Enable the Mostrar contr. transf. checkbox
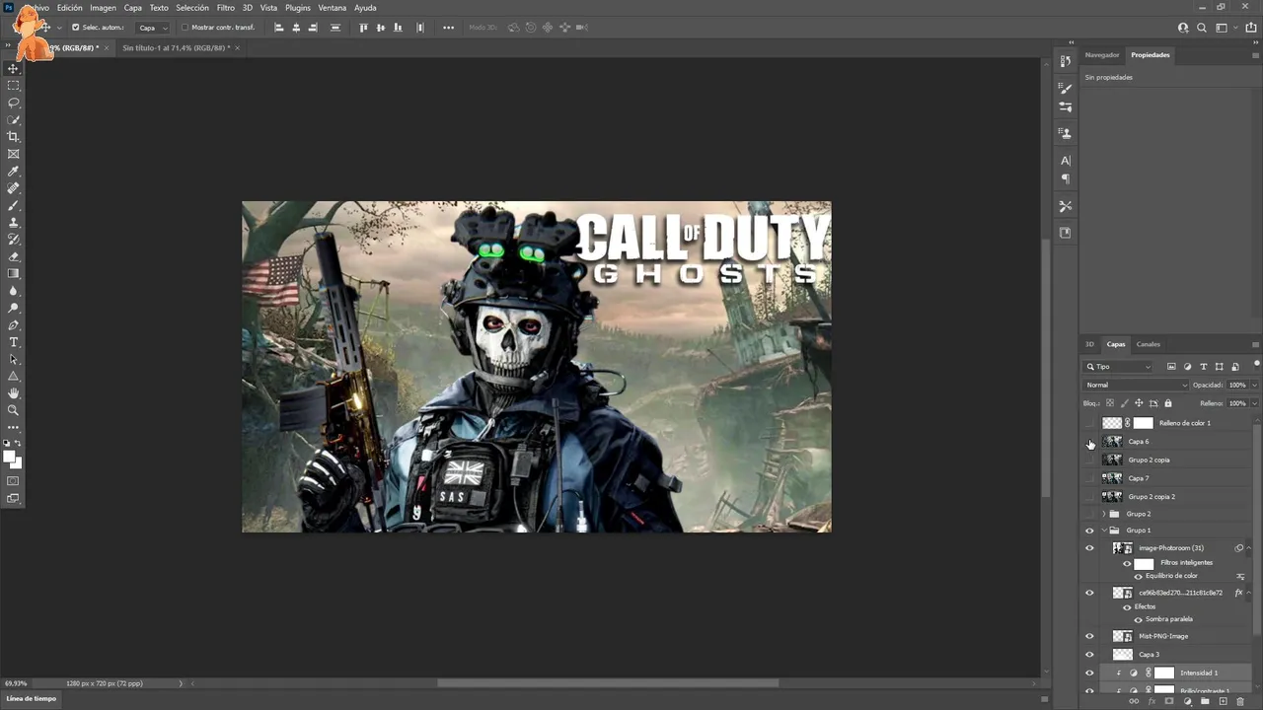Viewport: 1263px width, 710px height. coord(185,28)
